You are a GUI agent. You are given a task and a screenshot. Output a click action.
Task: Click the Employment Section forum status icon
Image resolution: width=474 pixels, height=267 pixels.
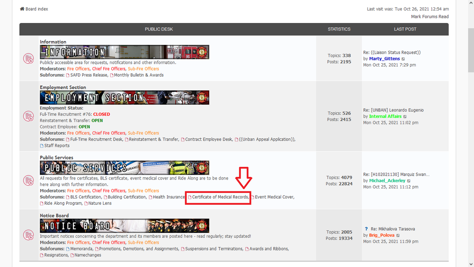coord(29,116)
